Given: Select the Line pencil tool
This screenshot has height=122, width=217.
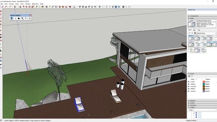Looking at the screenshot, I should click(6, 7).
